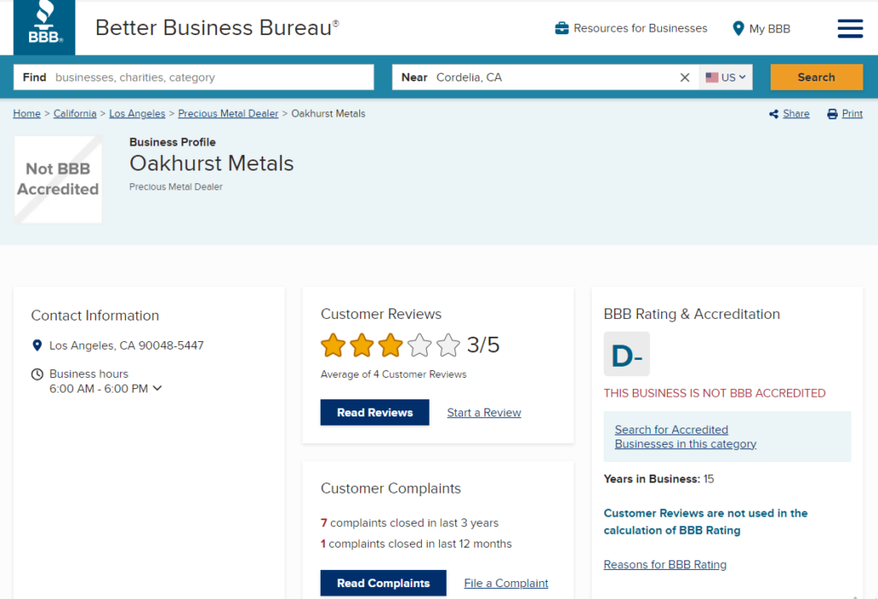
Task: Click the Precious Metal Dealer category under the business name
Action: (176, 187)
